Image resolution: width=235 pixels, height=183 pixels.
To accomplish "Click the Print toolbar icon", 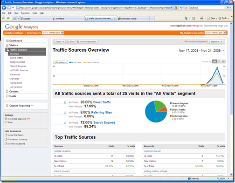I will (x=201, y=18).
